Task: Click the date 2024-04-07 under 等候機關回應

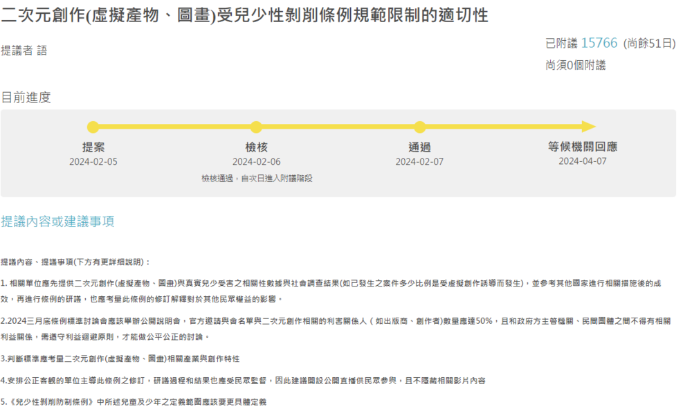Action: 582,161
